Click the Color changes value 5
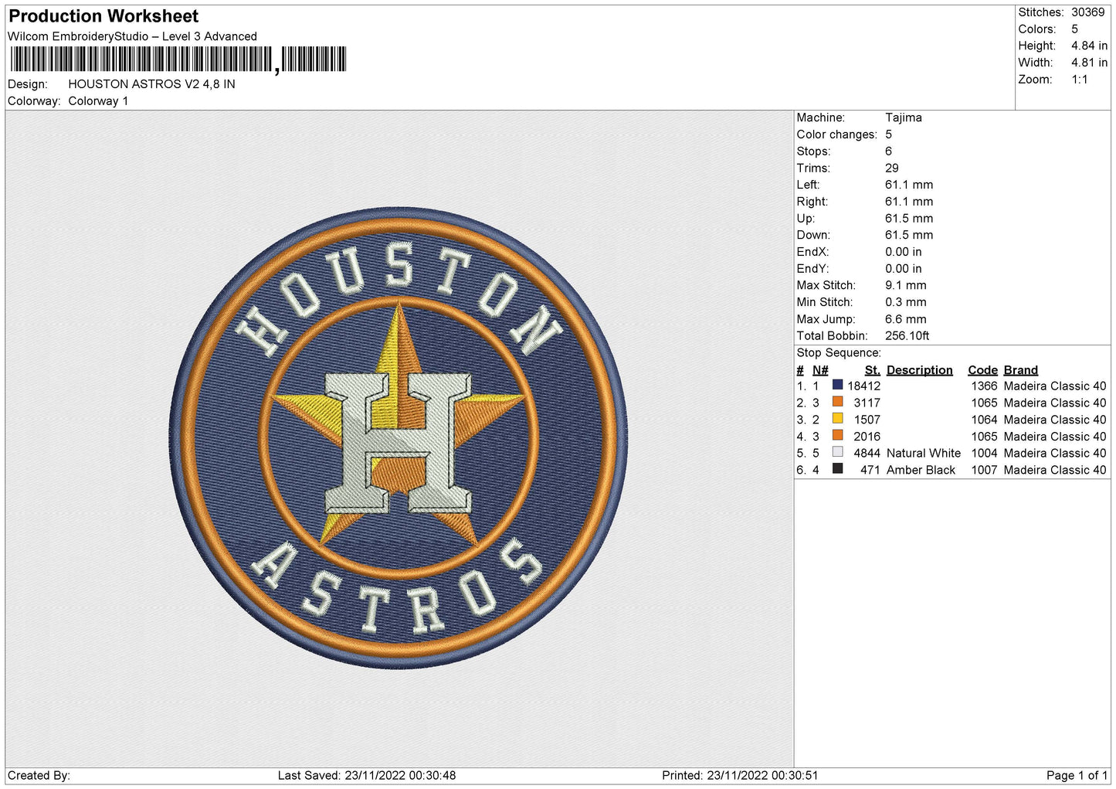 (x=888, y=134)
